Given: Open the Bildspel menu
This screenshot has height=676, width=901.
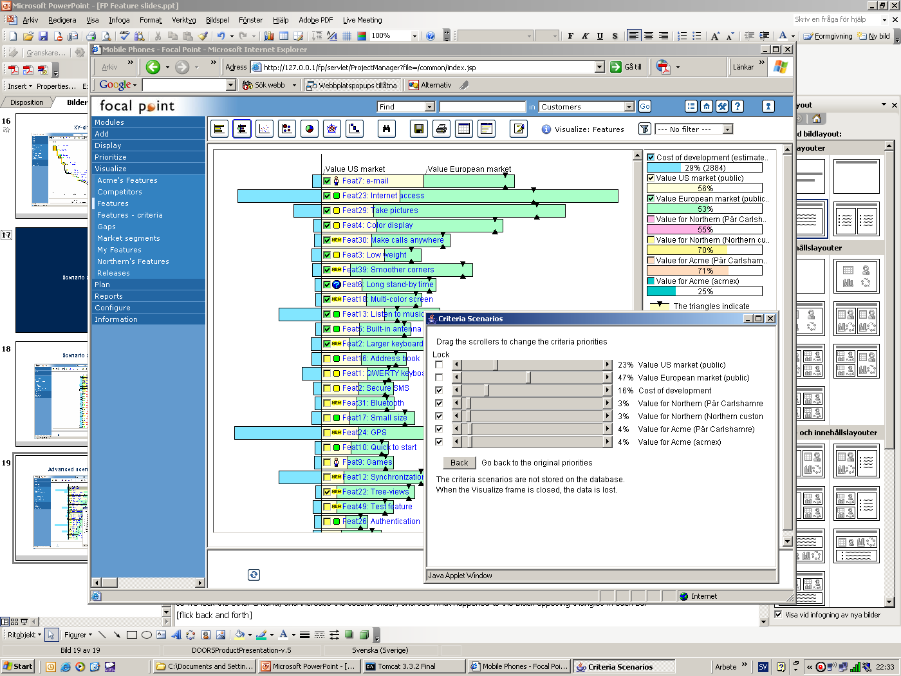Looking at the screenshot, I should point(217,20).
